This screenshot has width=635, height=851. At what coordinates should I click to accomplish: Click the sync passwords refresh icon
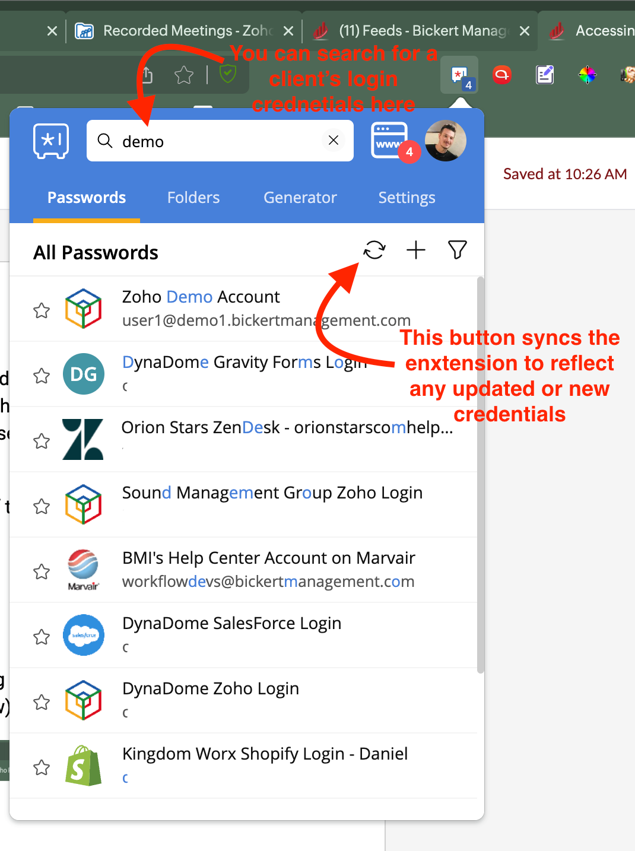(x=374, y=250)
